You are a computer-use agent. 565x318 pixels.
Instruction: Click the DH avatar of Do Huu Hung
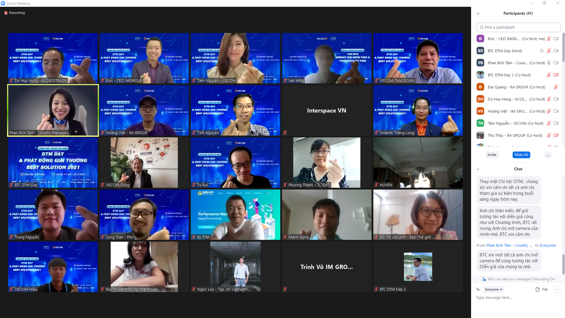click(480, 99)
